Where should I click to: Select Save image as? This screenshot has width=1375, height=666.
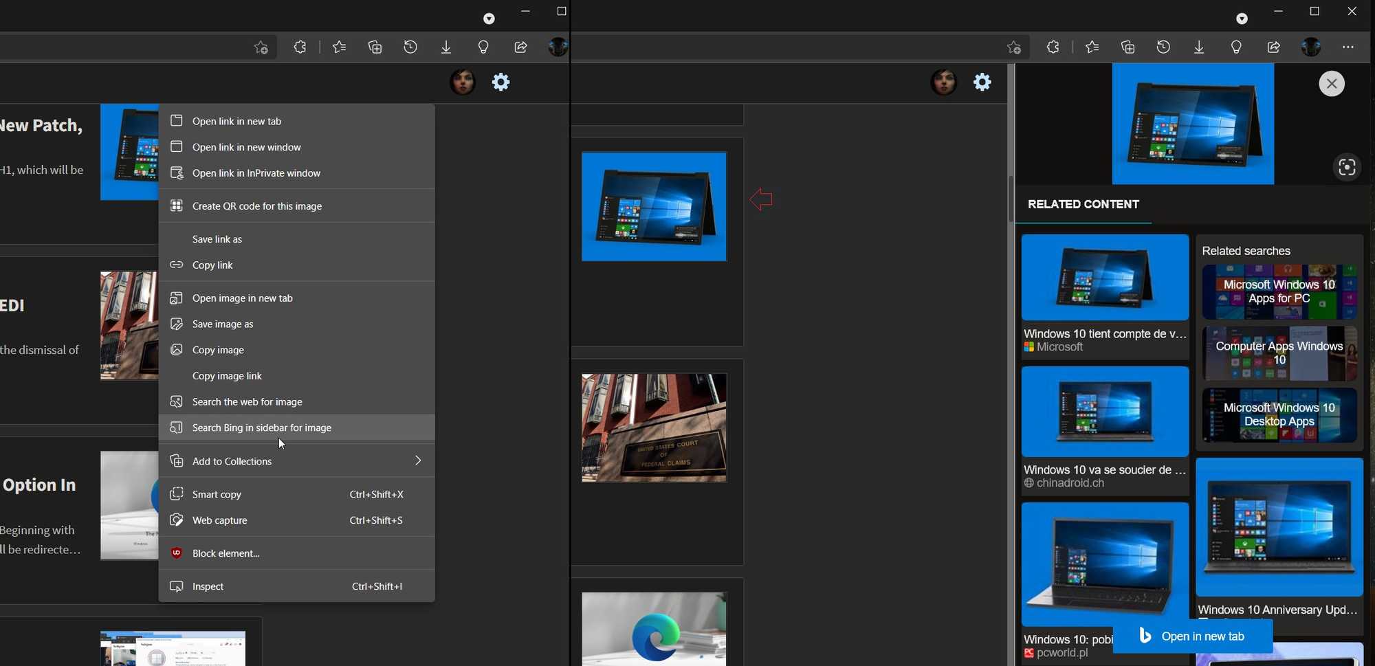[297, 324]
